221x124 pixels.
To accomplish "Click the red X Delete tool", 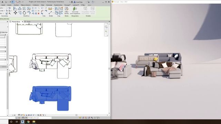I will [38, 13].
